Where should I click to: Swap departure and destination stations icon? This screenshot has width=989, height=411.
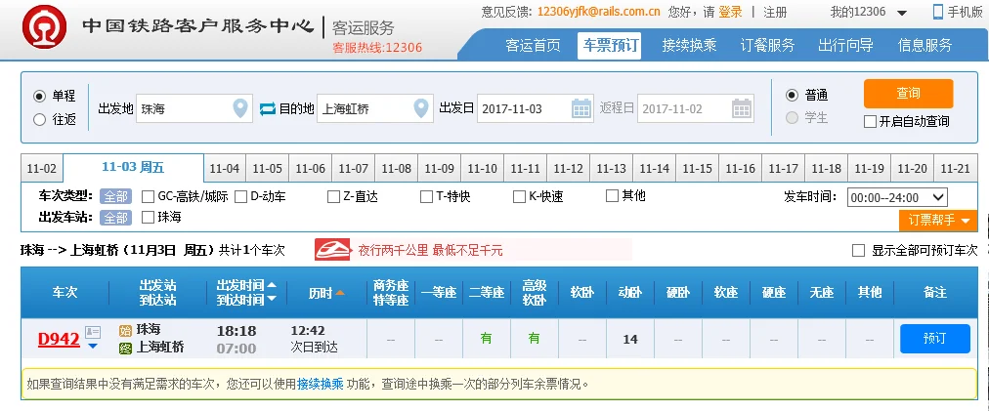tap(268, 109)
